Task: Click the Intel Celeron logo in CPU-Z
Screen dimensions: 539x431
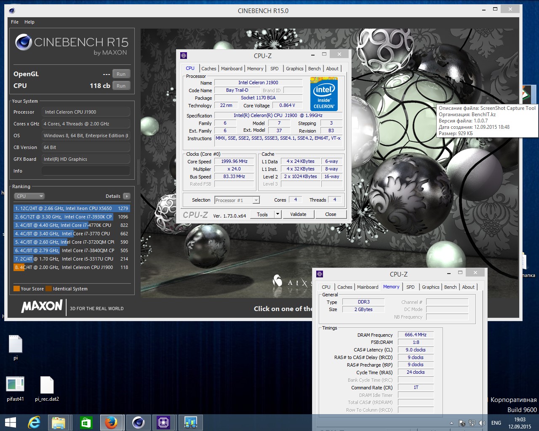Action: pos(324,94)
